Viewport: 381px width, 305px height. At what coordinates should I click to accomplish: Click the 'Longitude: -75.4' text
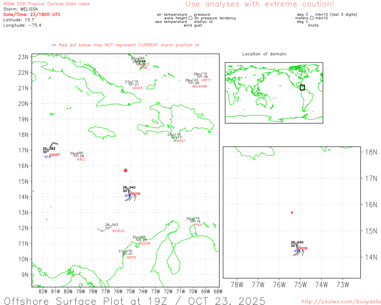click(22, 25)
